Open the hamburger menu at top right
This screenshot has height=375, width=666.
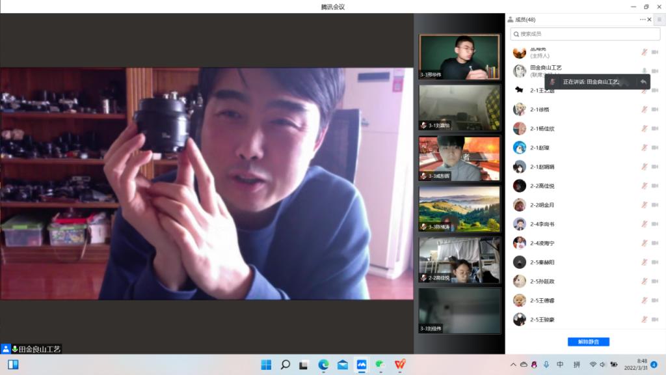pyautogui.click(x=659, y=20)
